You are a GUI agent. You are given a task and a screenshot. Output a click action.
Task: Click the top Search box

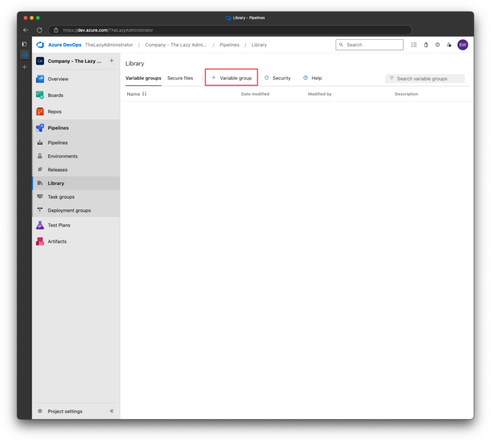[x=370, y=45]
